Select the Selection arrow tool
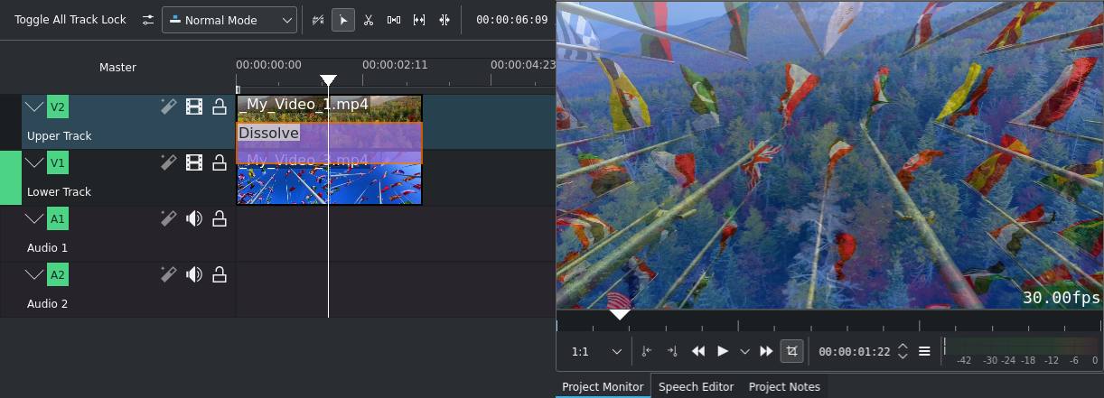This screenshot has height=398, width=1104. [343, 20]
